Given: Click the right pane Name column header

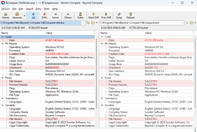Looking at the screenshot, I should (x=122, y=33).
